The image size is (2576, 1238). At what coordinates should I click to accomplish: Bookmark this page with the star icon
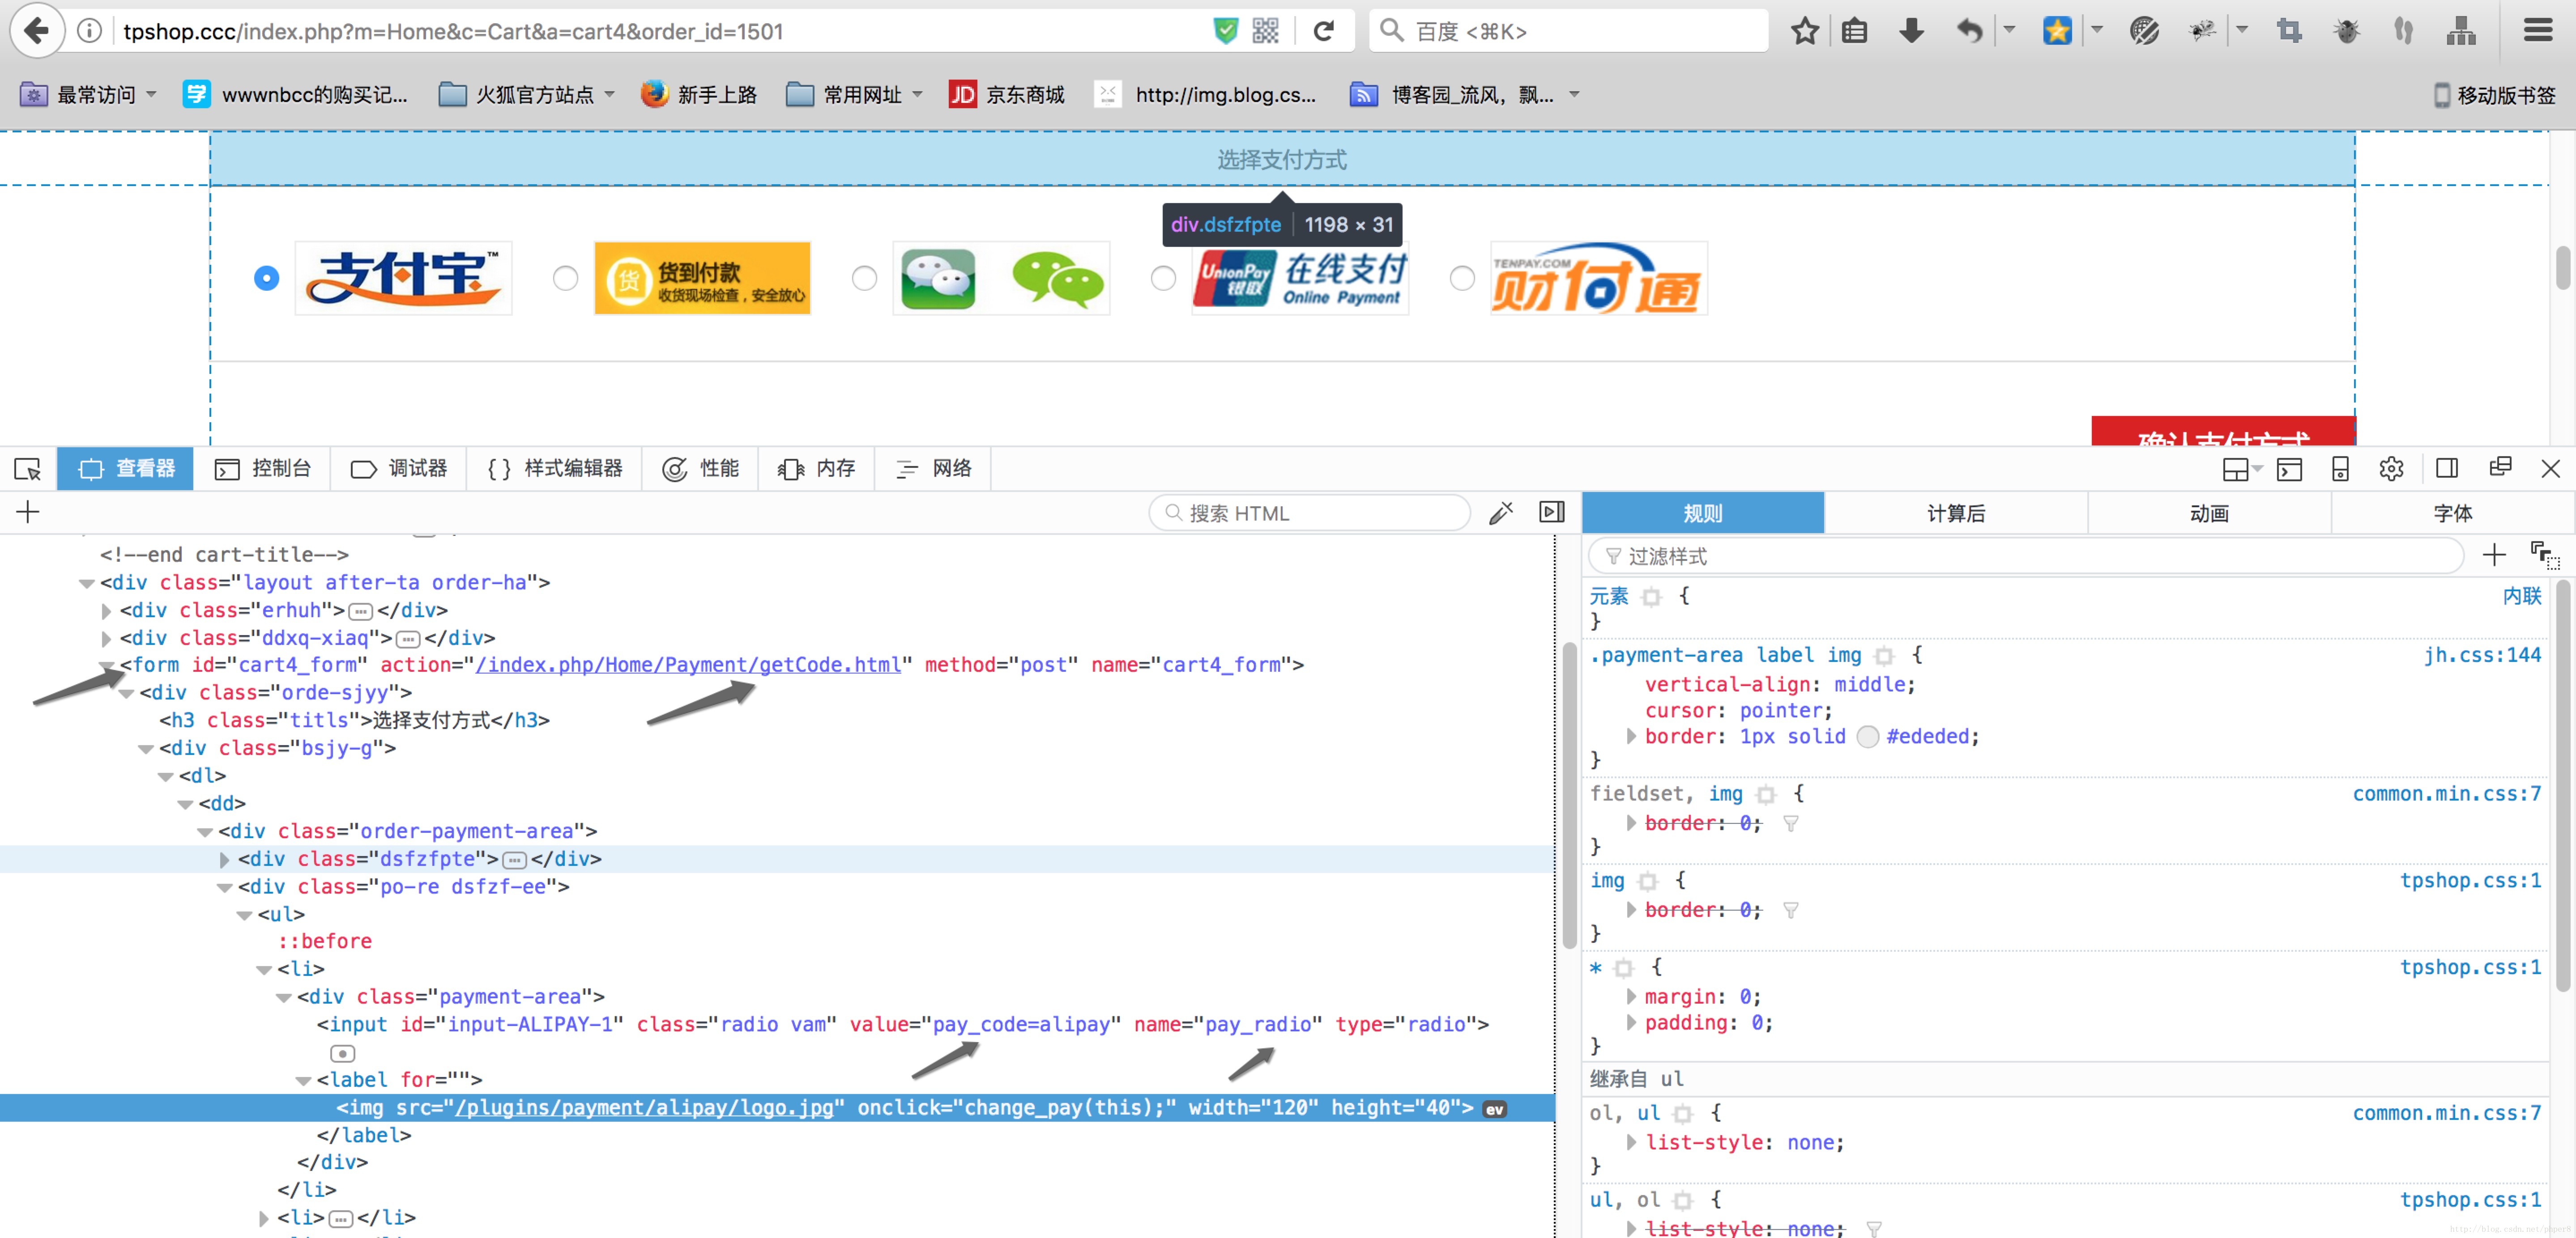click(x=1804, y=31)
